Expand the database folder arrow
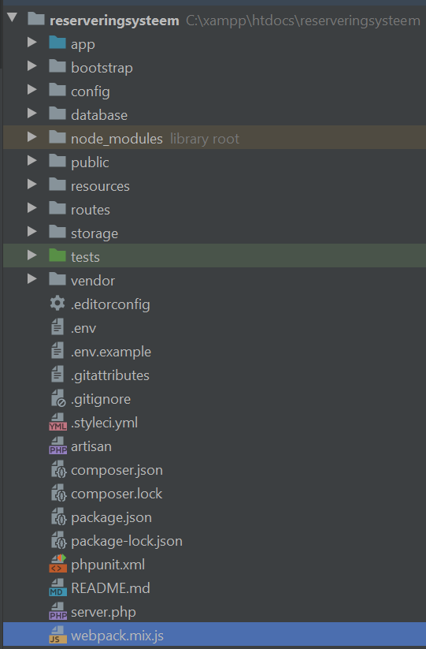Viewport: 426px width, 649px height. tap(31, 113)
